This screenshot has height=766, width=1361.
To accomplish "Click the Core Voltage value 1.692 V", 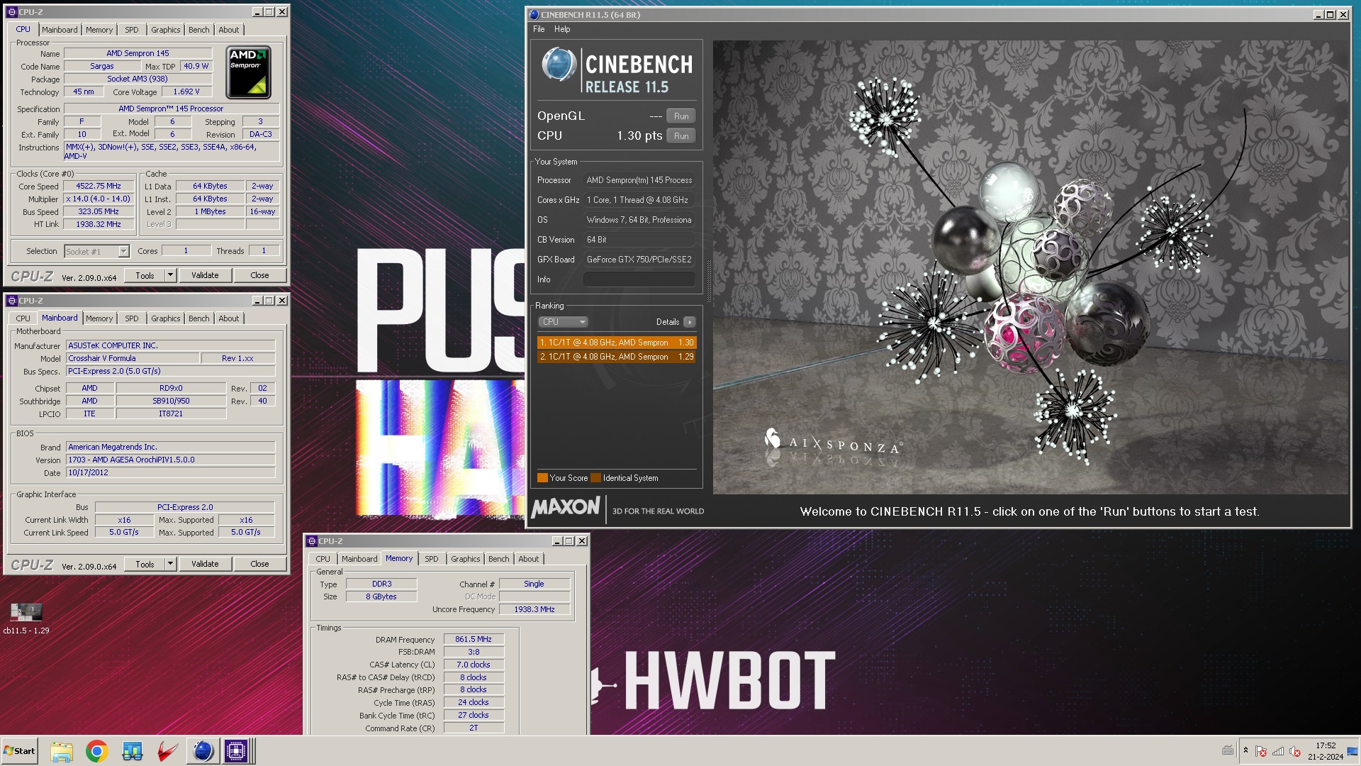I will (186, 91).
